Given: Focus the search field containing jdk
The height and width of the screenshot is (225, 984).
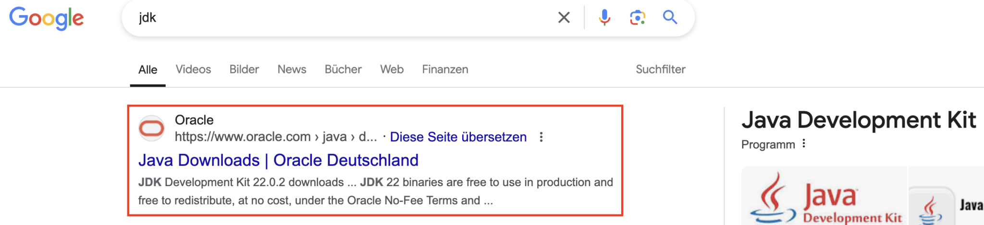Looking at the screenshot, I should [336, 18].
